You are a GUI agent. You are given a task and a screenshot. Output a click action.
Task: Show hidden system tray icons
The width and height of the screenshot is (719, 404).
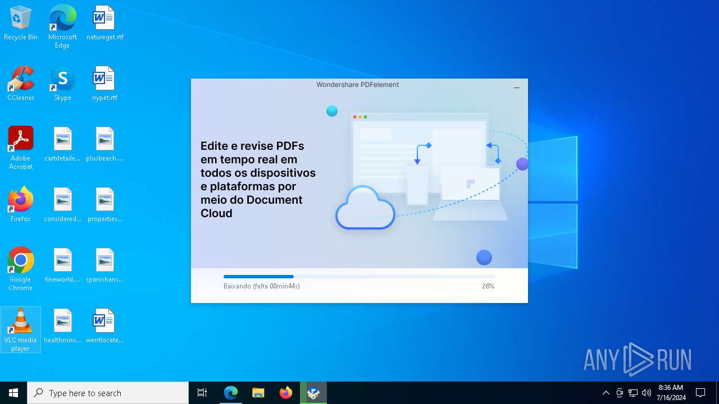(x=606, y=393)
